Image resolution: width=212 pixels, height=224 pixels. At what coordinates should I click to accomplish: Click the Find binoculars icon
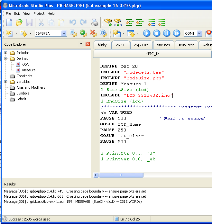coord(108,22)
